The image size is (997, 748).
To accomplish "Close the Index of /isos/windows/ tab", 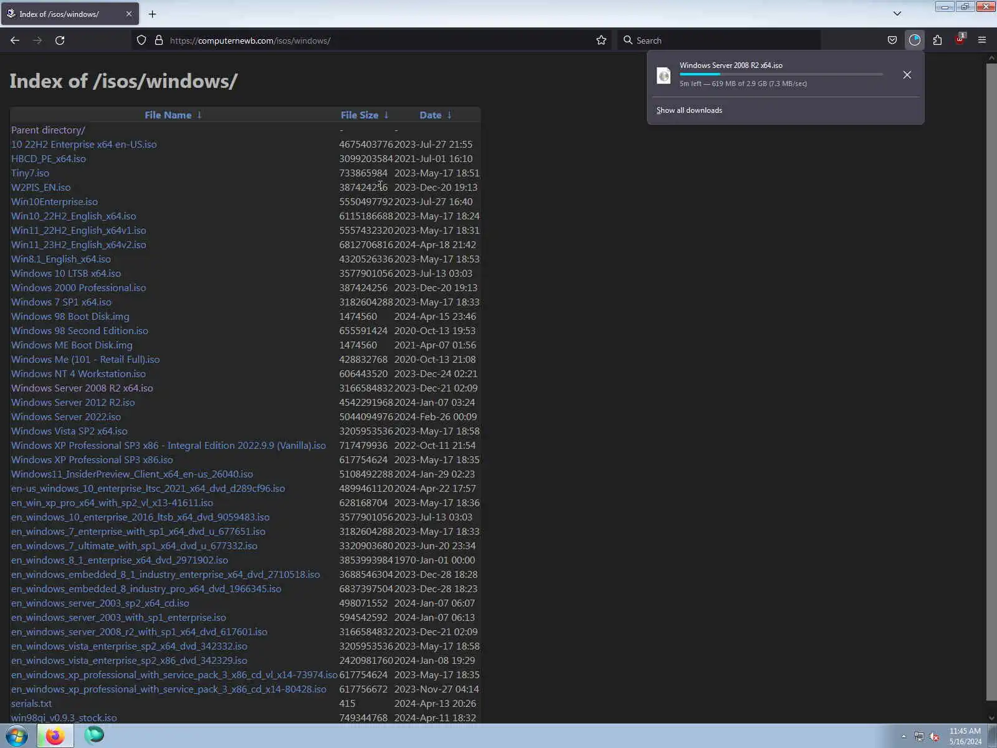I will [129, 14].
